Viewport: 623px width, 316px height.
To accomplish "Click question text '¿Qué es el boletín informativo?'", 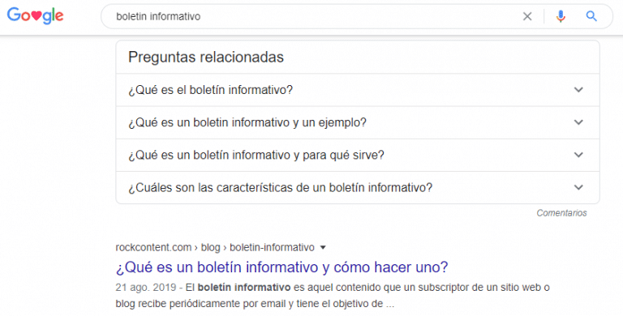I will click(210, 90).
